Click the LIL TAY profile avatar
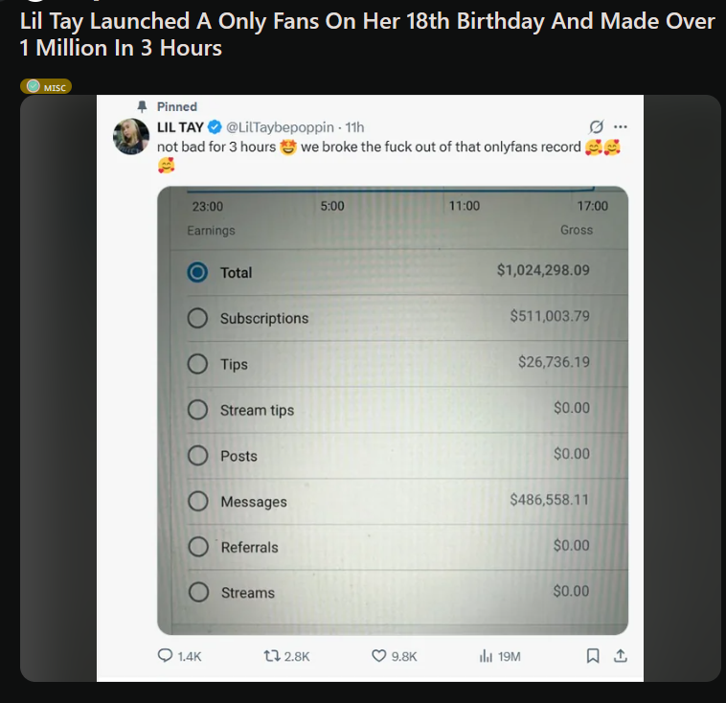 (x=131, y=137)
